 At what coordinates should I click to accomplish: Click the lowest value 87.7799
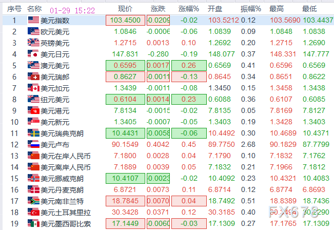[x=316, y=144]
